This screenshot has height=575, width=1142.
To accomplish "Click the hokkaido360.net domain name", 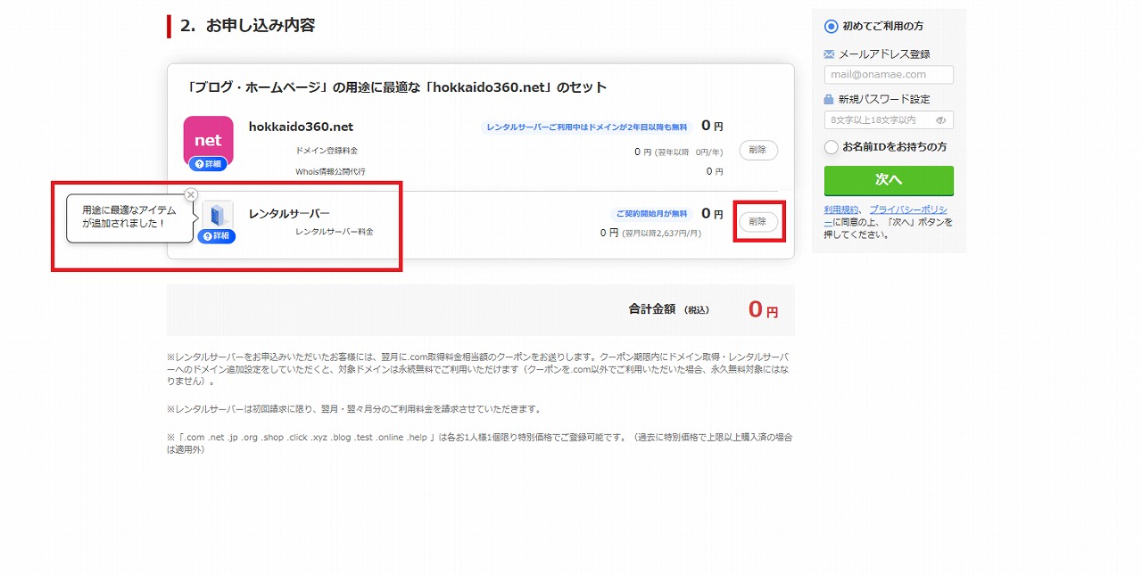I will [301, 127].
